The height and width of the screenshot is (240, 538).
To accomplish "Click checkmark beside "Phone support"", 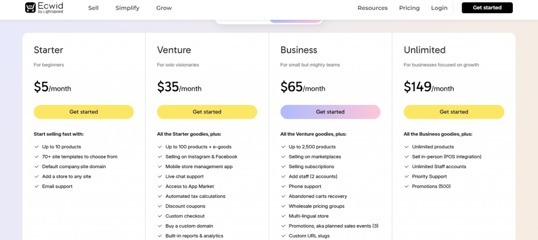I will 283,187.
